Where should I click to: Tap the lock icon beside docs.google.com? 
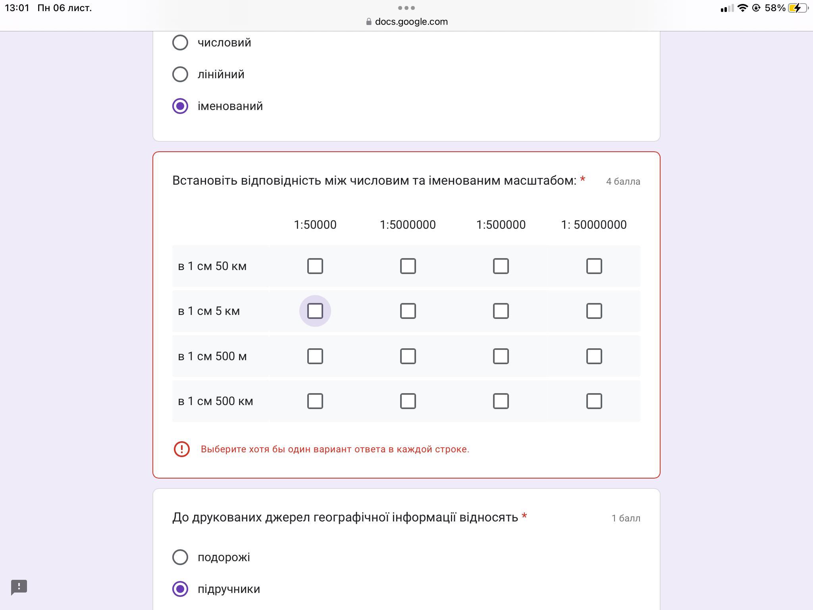(x=369, y=22)
